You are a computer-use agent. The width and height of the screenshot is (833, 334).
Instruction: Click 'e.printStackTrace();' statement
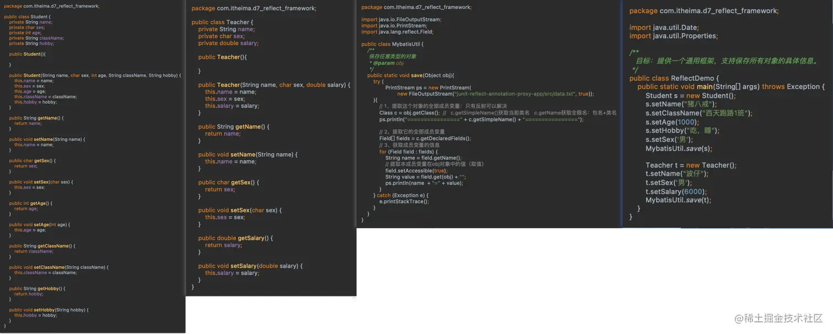pos(404,201)
